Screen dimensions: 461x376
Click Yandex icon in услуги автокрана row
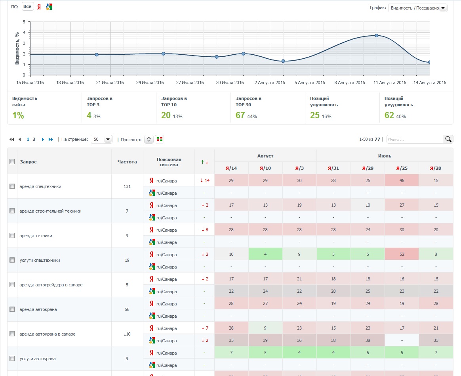tap(151, 353)
